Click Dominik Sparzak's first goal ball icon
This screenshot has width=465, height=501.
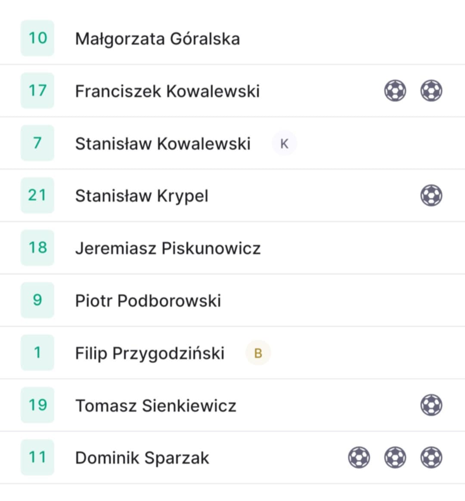coord(359,458)
